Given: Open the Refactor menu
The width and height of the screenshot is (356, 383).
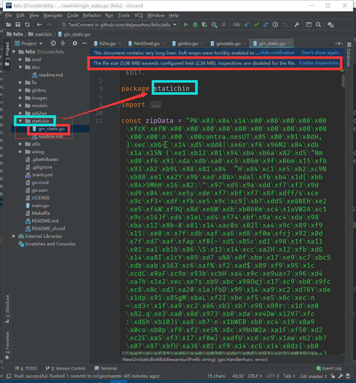Looking at the screenshot, I should point(92,15).
